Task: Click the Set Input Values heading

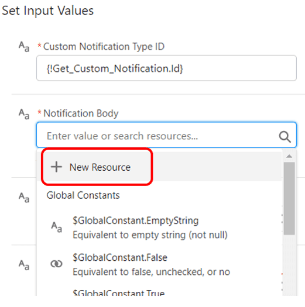Action: click(x=47, y=11)
